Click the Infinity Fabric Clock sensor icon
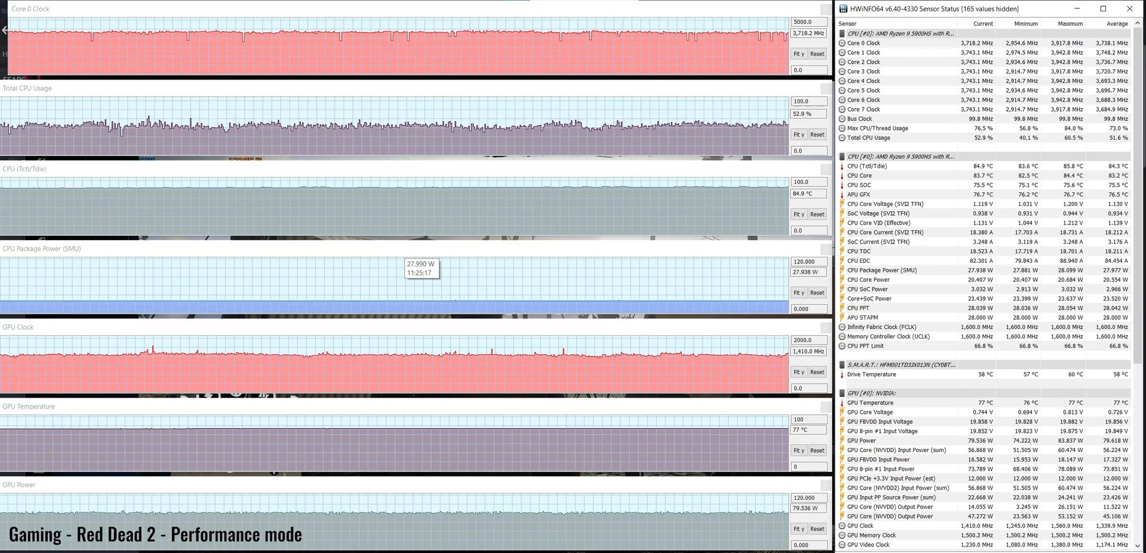Screen dimensions: 1146x553 click(842, 327)
